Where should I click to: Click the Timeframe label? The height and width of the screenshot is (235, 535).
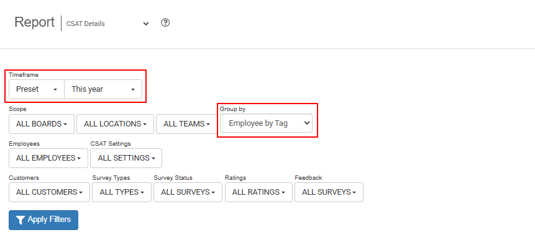(24, 75)
